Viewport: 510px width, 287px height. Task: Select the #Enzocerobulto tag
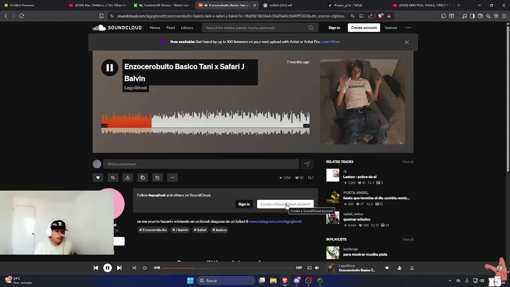[x=153, y=230]
